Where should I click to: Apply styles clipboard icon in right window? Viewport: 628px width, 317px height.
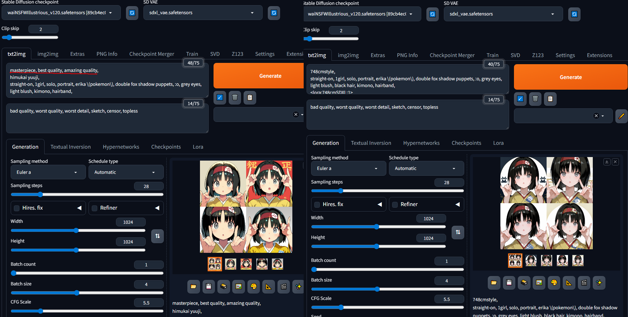[550, 99]
